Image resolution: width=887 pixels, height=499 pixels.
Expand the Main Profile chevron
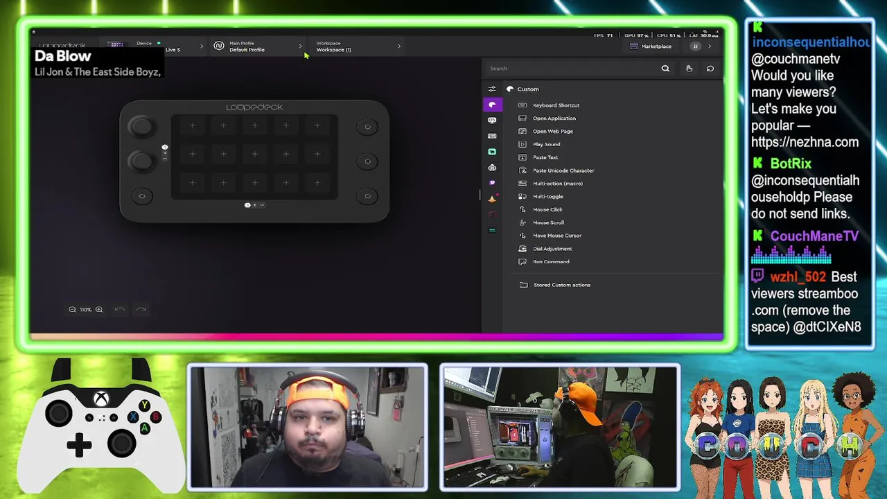300,46
